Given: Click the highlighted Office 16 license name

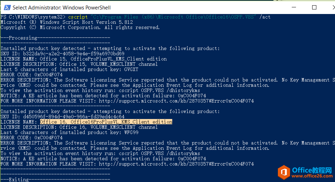Looking at the screenshot, I should (x=106, y=122).
